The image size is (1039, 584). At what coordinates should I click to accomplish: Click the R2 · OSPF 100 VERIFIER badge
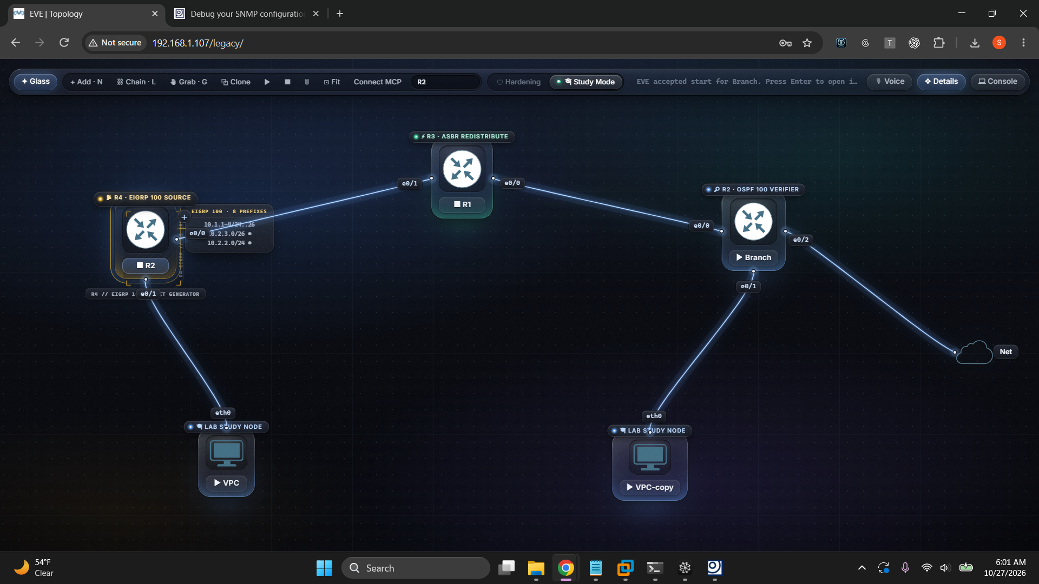[x=753, y=189]
